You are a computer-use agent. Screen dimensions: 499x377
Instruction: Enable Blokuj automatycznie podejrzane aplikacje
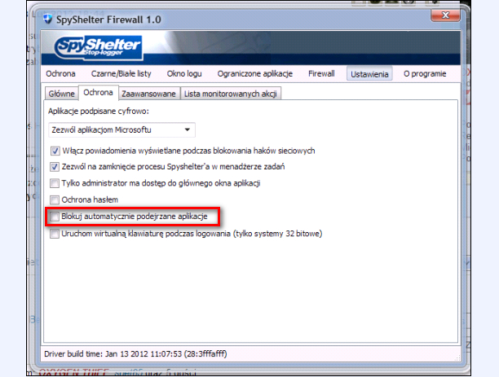click(55, 217)
